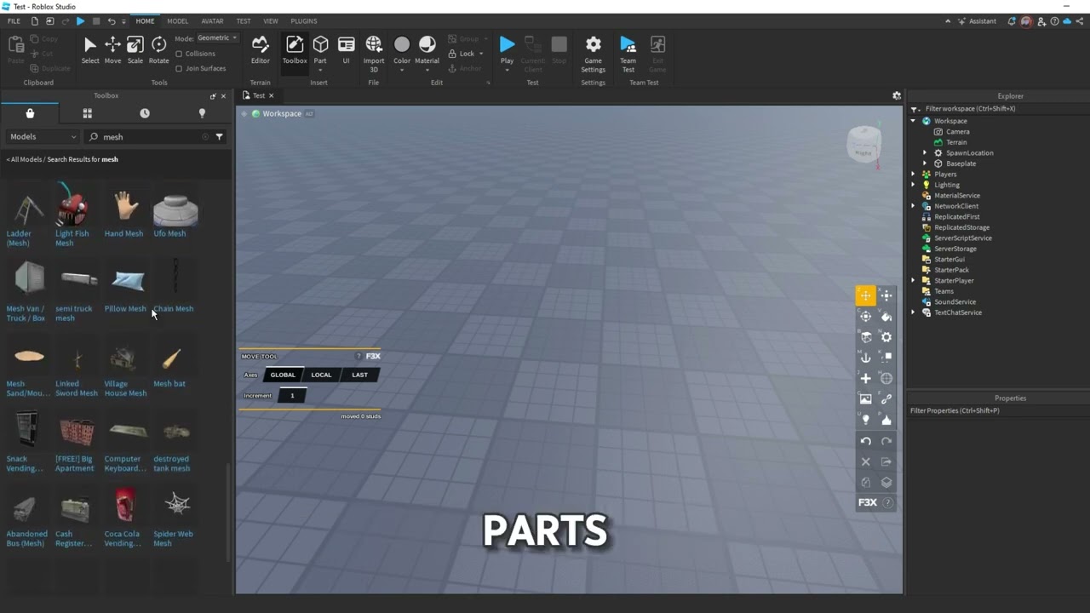Click the Import 3D button

tap(374, 53)
